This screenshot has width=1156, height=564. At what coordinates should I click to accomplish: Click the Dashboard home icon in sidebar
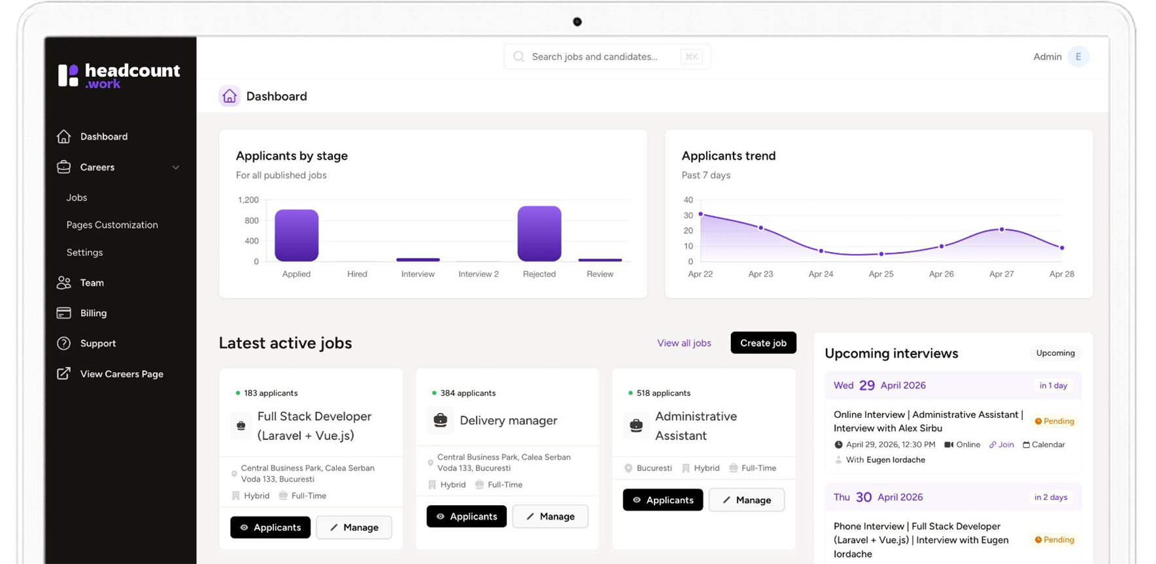(63, 136)
